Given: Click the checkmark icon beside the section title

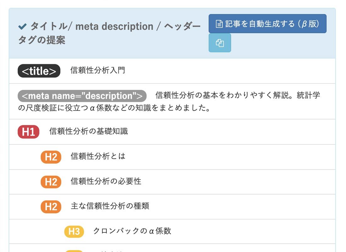Looking at the screenshot, I should [22, 26].
